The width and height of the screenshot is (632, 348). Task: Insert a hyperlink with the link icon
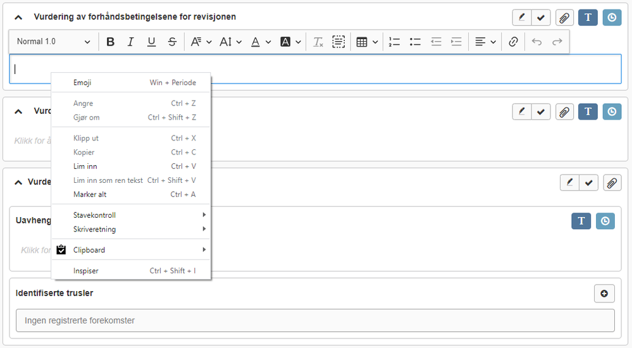pyautogui.click(x=513, y=42)
